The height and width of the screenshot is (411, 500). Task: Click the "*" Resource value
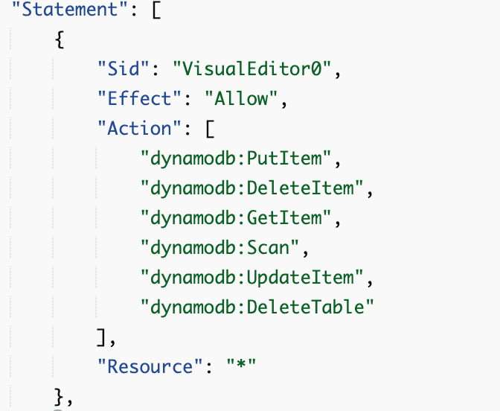243,367
